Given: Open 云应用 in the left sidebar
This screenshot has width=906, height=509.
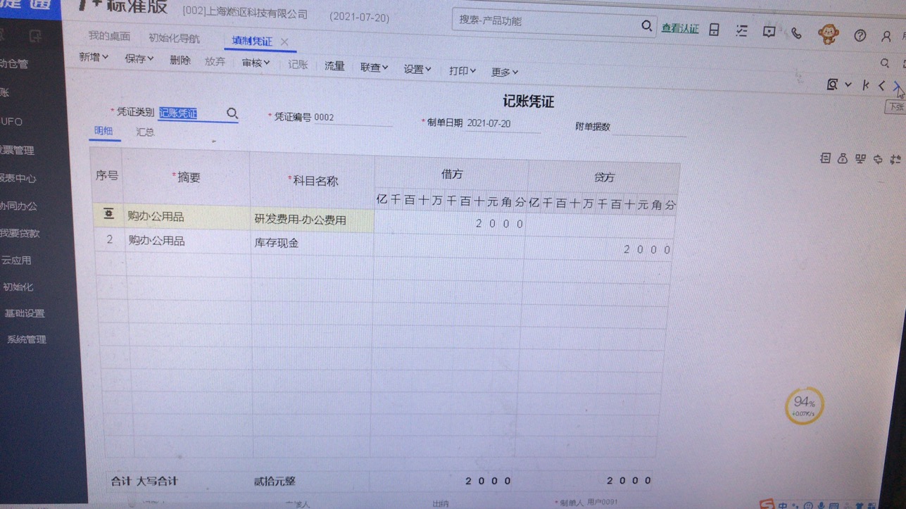Looking at the screenshot, I should 15,260.
